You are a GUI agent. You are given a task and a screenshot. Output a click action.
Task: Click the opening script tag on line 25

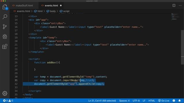34,59
